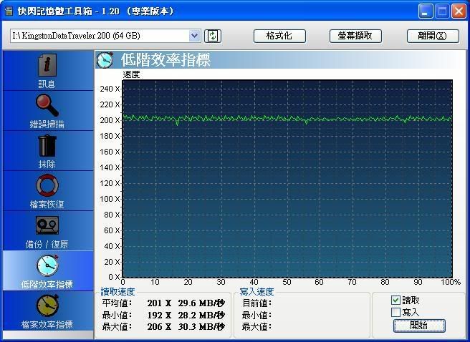
Task: Click the 240 X axis label
Action: coord(110,89)
